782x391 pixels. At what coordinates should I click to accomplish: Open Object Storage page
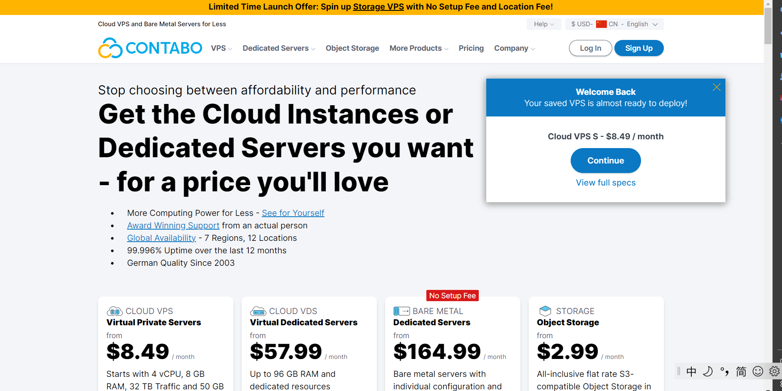(x=352, y=48)
